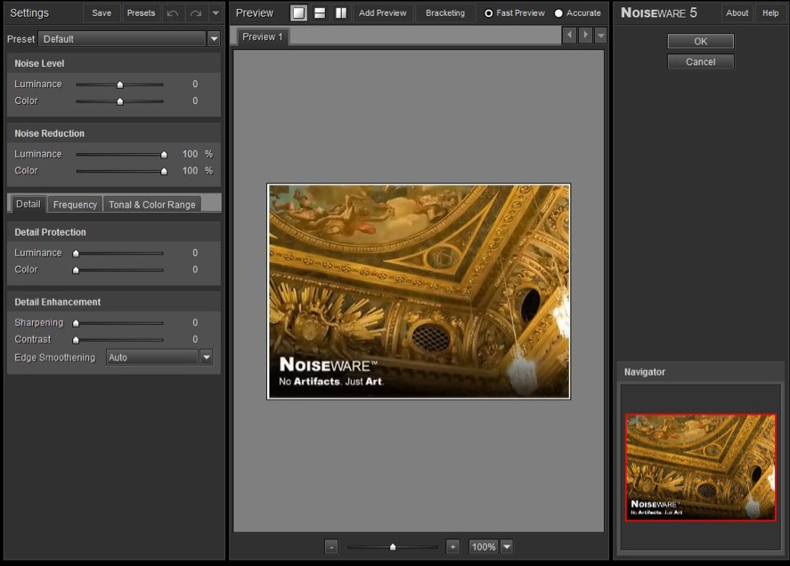The image size is (790, 566).
Task: Select single preview view mode icon
Action: 299,13
